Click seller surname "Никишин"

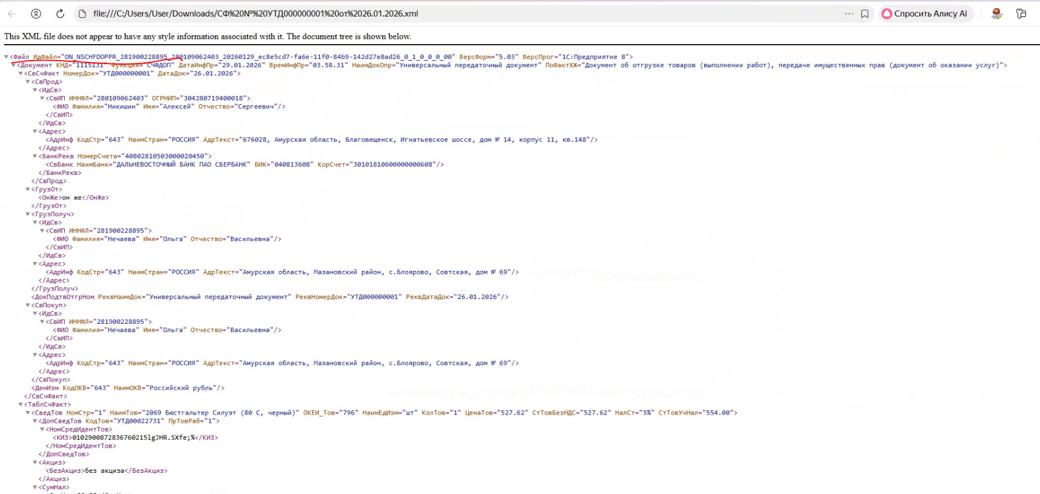pos(123,107)
